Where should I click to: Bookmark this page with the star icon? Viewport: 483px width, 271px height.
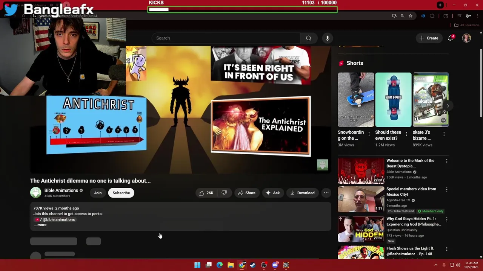coord(411,16)
